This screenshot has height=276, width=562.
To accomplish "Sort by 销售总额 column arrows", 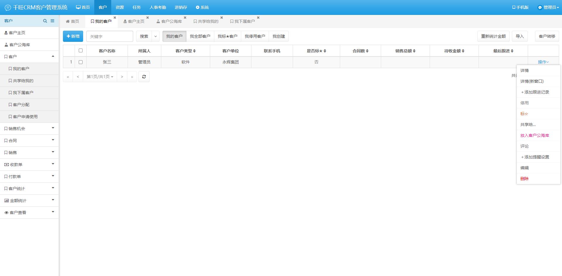I will click(x=414, y=51).
